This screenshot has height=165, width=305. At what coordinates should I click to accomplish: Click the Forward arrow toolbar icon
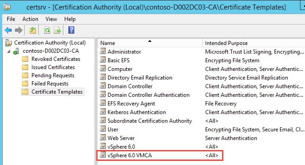click(x=19, y=30)
